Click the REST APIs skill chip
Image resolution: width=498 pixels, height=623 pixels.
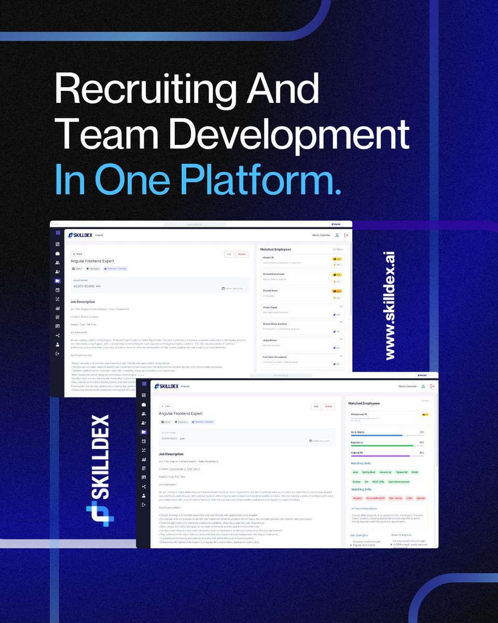[x=378, y=482]
